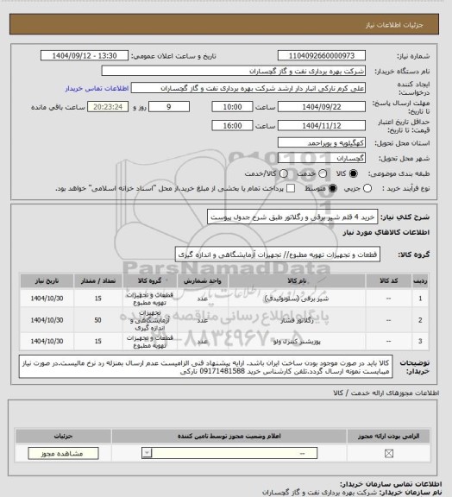
Task: Click the ردیف column header
Action: [420, 280]
